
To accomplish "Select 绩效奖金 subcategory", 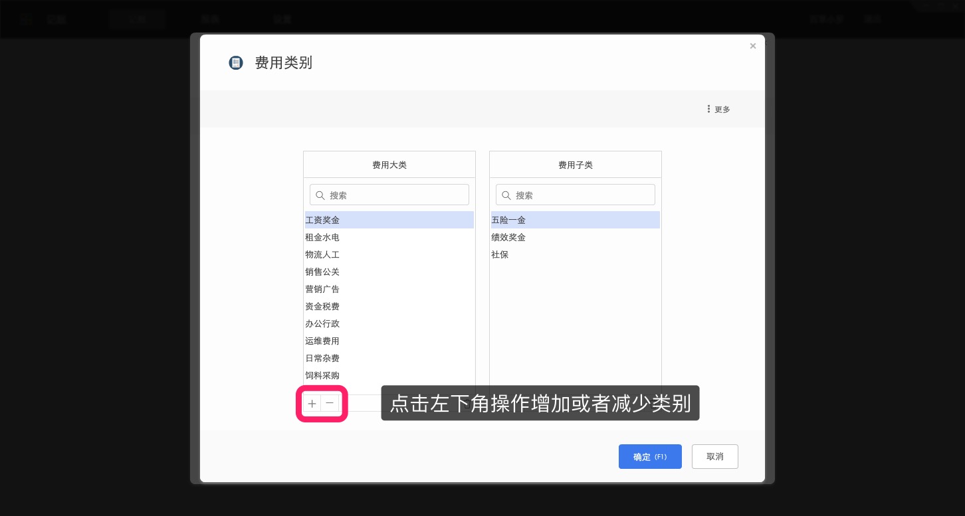I will pos(576,237).
